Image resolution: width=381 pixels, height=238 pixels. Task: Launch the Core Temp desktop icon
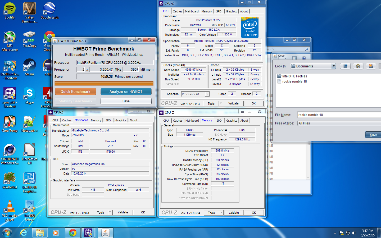[10, 124]
